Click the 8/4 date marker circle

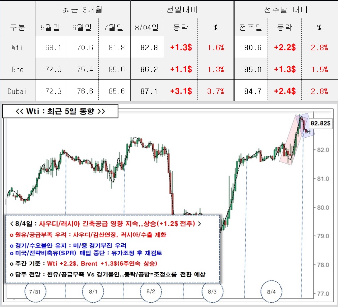coord(271,292)
